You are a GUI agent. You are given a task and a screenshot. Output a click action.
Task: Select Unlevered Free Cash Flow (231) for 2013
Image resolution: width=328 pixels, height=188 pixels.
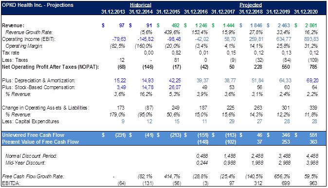[x=121, y=135]
